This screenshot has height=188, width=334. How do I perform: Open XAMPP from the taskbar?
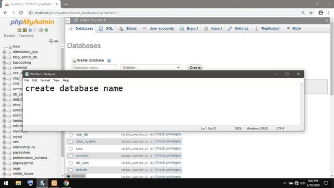pyautogui.click(x=54, y=183)
